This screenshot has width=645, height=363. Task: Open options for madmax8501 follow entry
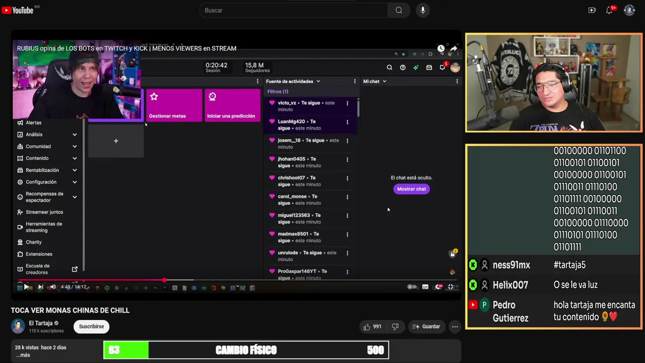347,234
